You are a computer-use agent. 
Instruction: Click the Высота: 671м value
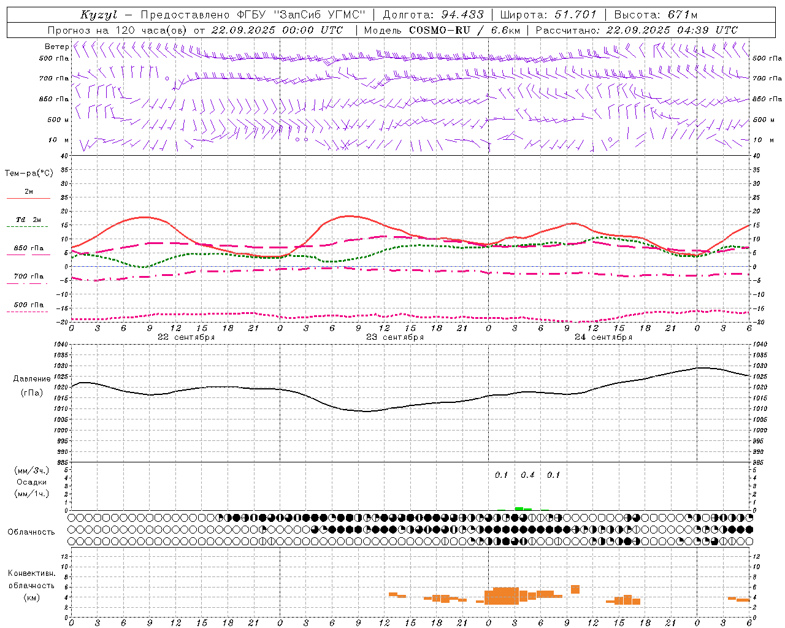655,15
